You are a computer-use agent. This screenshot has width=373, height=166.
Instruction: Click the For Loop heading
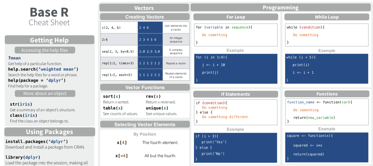pyautogui.click(x=236, y=17)
